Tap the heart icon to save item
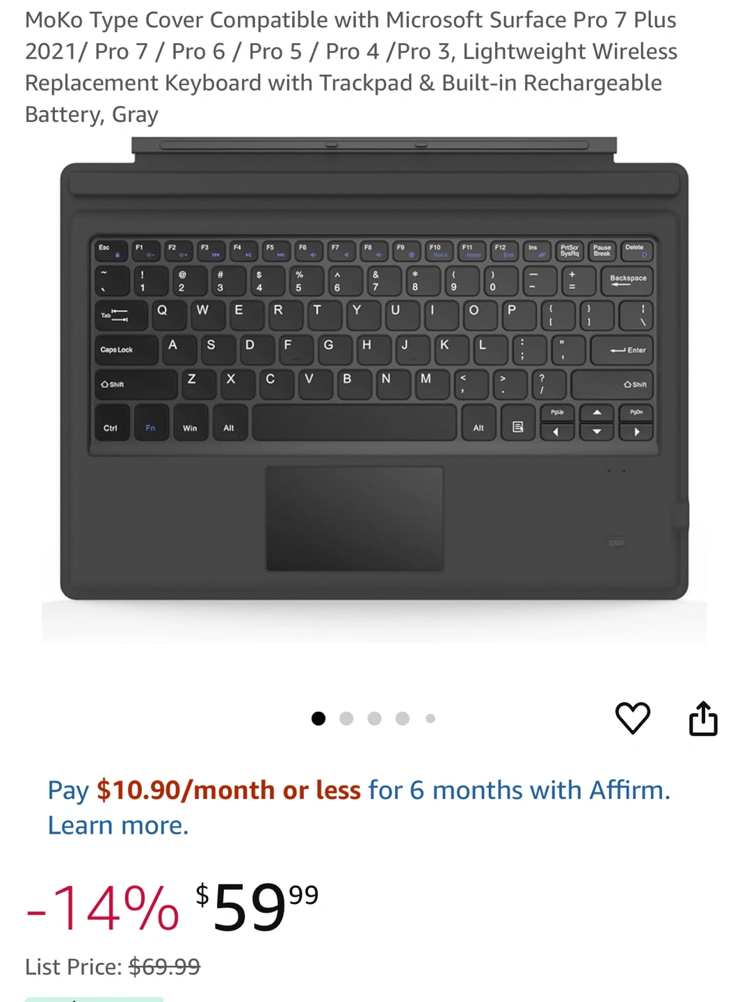The image size is (749, 1002). click(x=633, y=718)
